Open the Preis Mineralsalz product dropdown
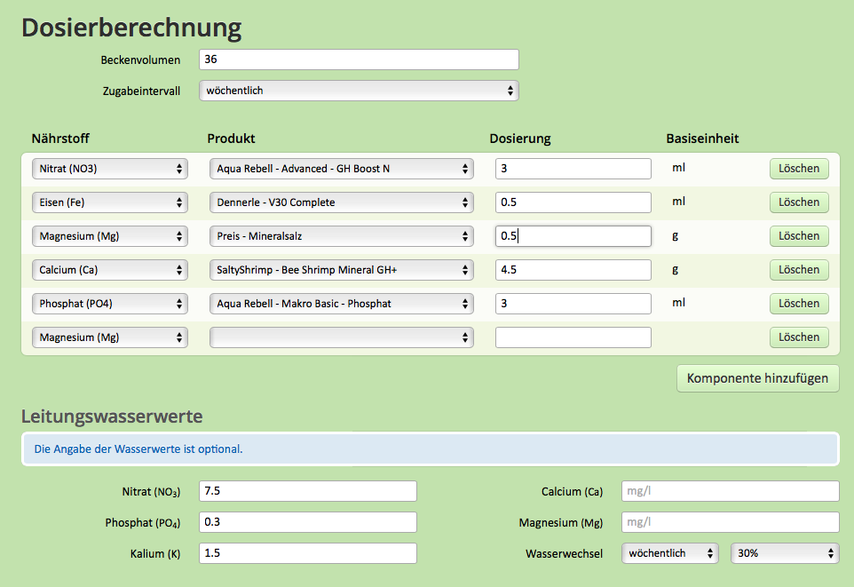The width and height of the screenshot is (854, 587). [342, 236]
